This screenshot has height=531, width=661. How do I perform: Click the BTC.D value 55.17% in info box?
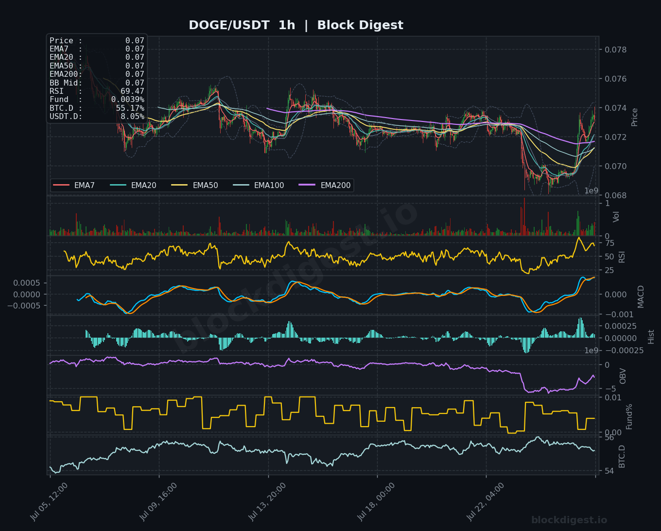(130, 108)
